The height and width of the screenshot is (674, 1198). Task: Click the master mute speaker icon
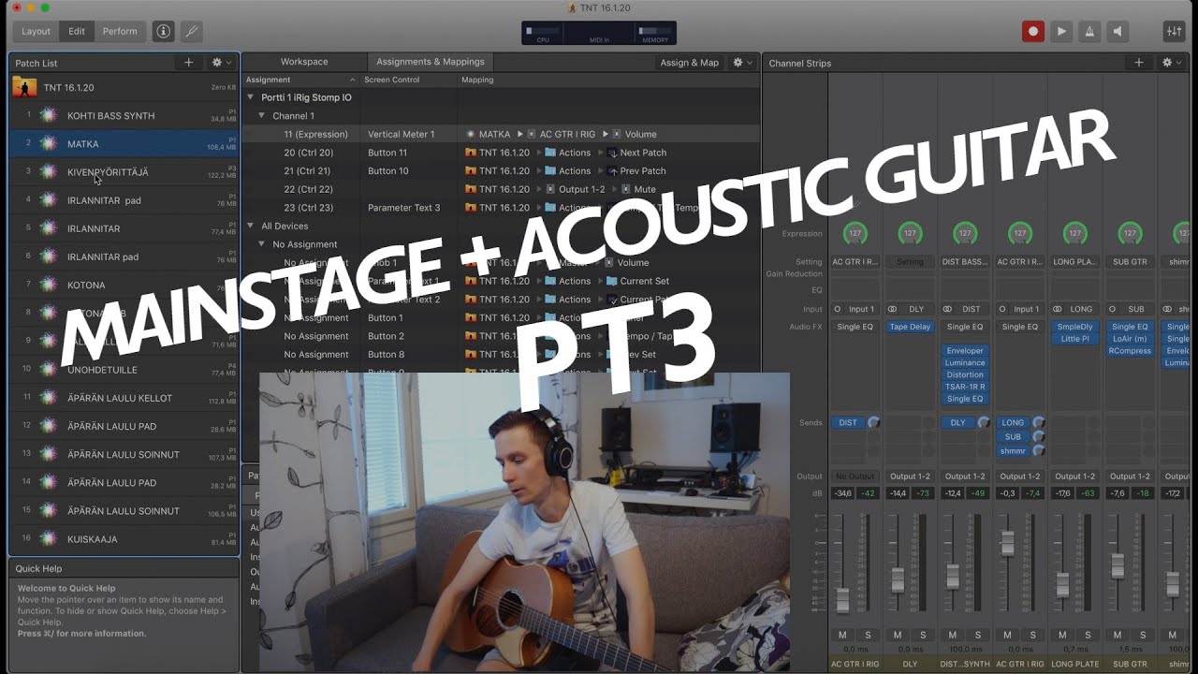click(1118, 31)
